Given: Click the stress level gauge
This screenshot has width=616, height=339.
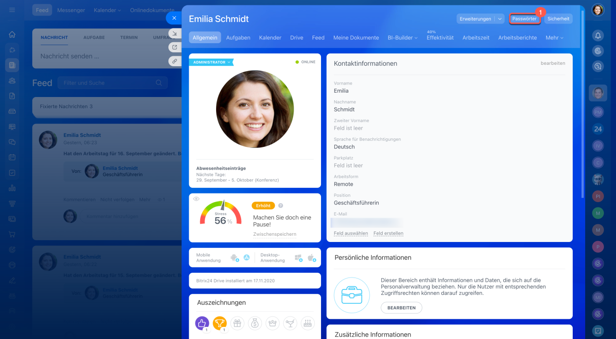Looking at the screenshot, I should point(221,213).
